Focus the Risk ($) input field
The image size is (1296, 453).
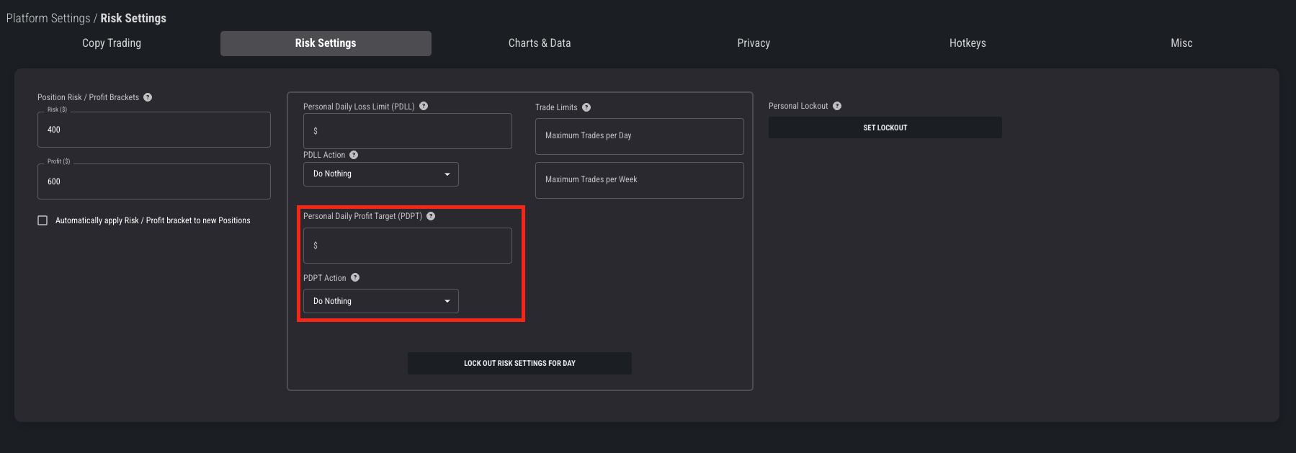(x=153, y=130)
